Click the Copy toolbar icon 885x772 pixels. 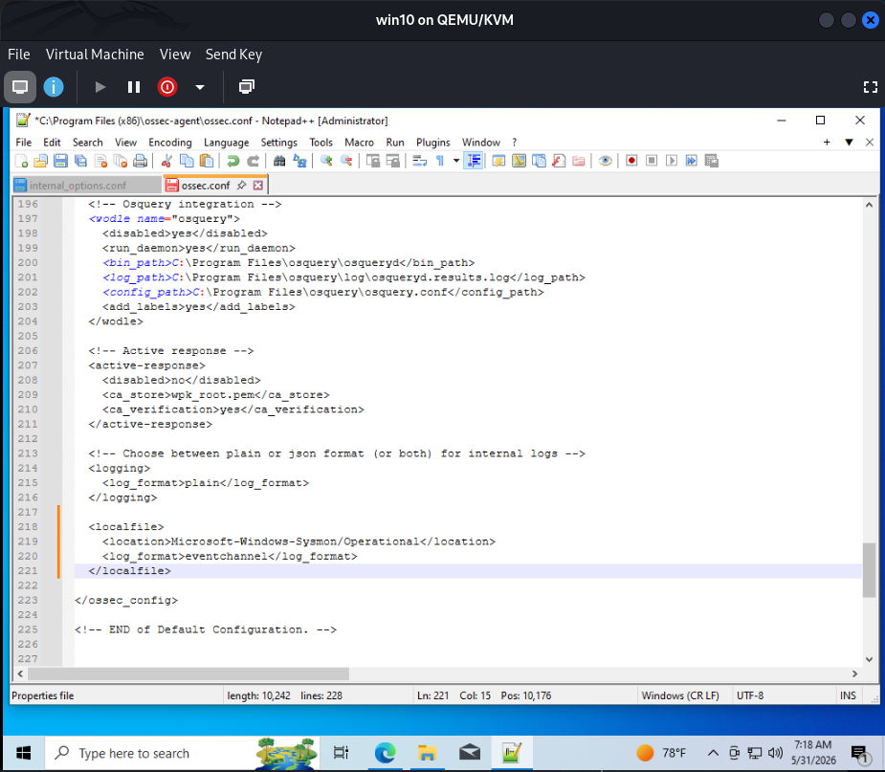pyautogui.click(x=187, y=161)
